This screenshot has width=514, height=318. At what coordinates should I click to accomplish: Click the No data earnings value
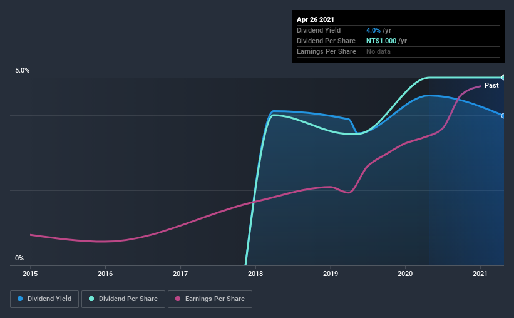(x=378, y=51)
